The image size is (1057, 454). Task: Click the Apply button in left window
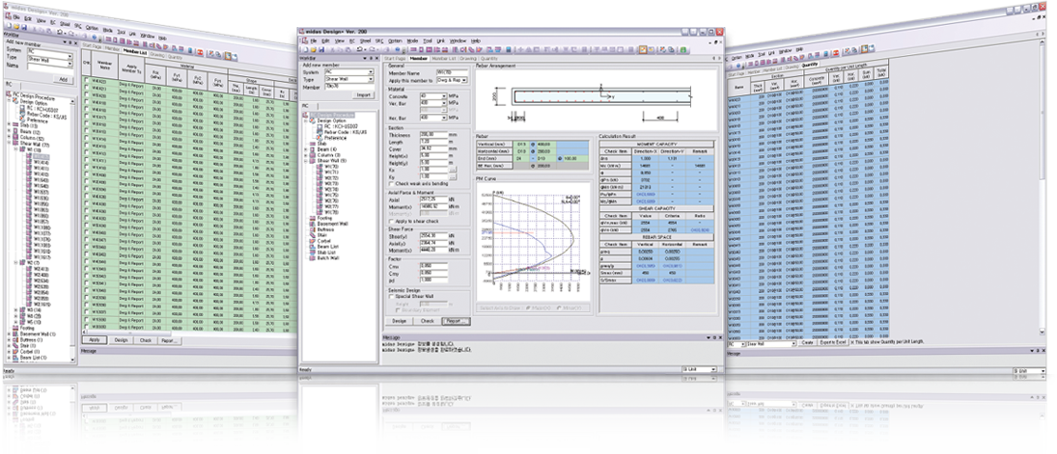[x=95, y=340]
